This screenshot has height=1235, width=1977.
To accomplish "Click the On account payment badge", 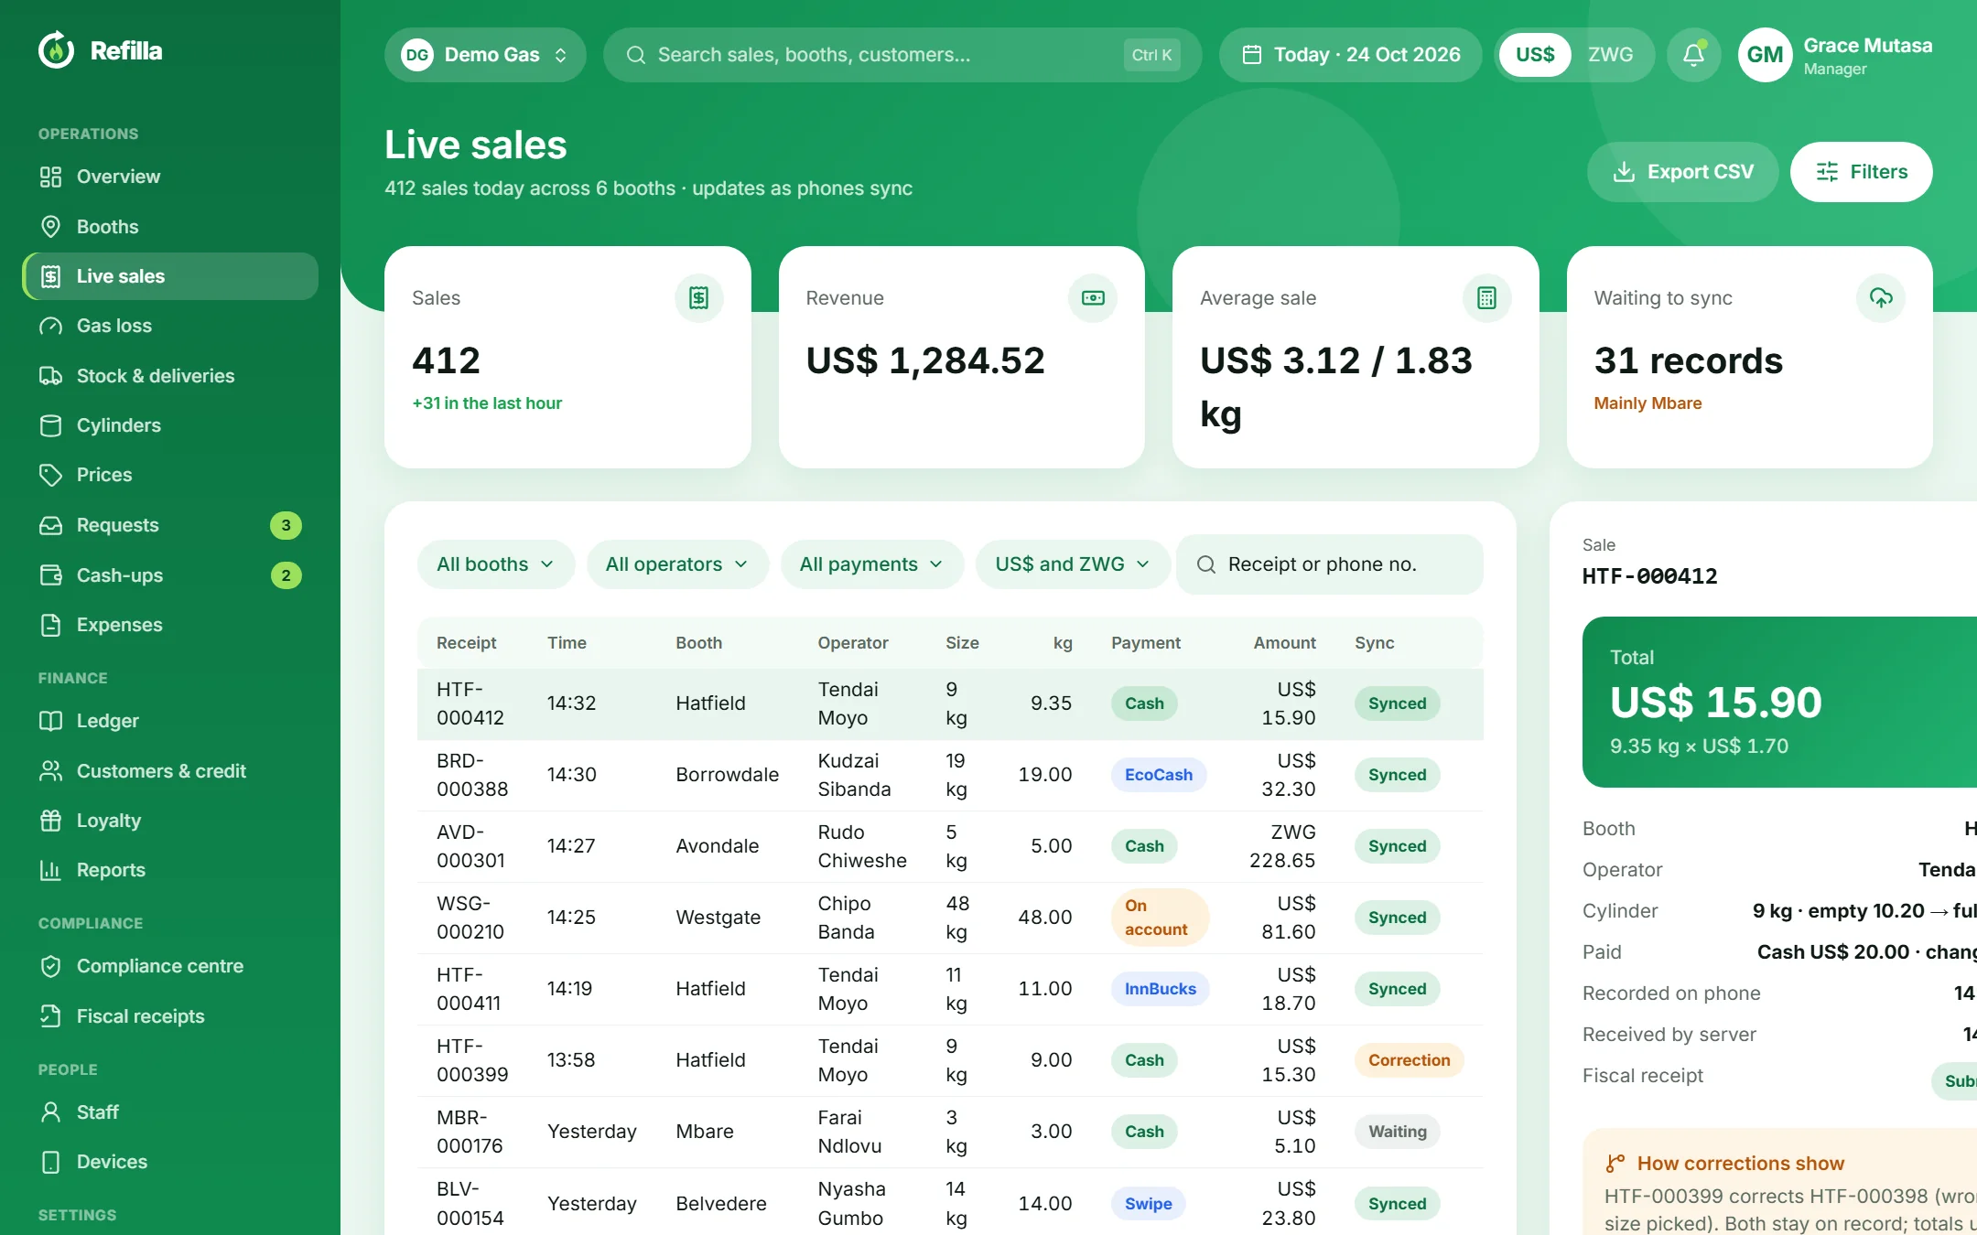I will (1160, 918).
